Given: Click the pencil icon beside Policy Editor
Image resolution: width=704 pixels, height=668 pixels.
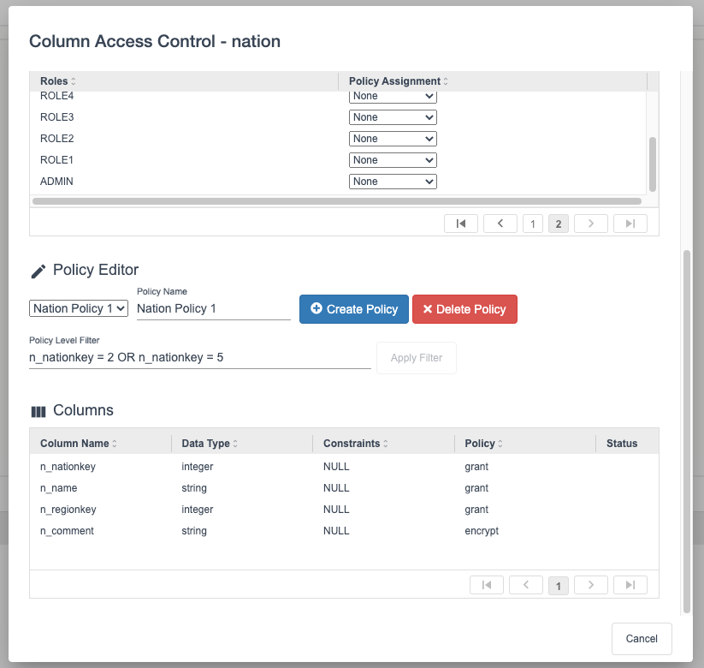Looking at the screenshot, I should [38, 270].
